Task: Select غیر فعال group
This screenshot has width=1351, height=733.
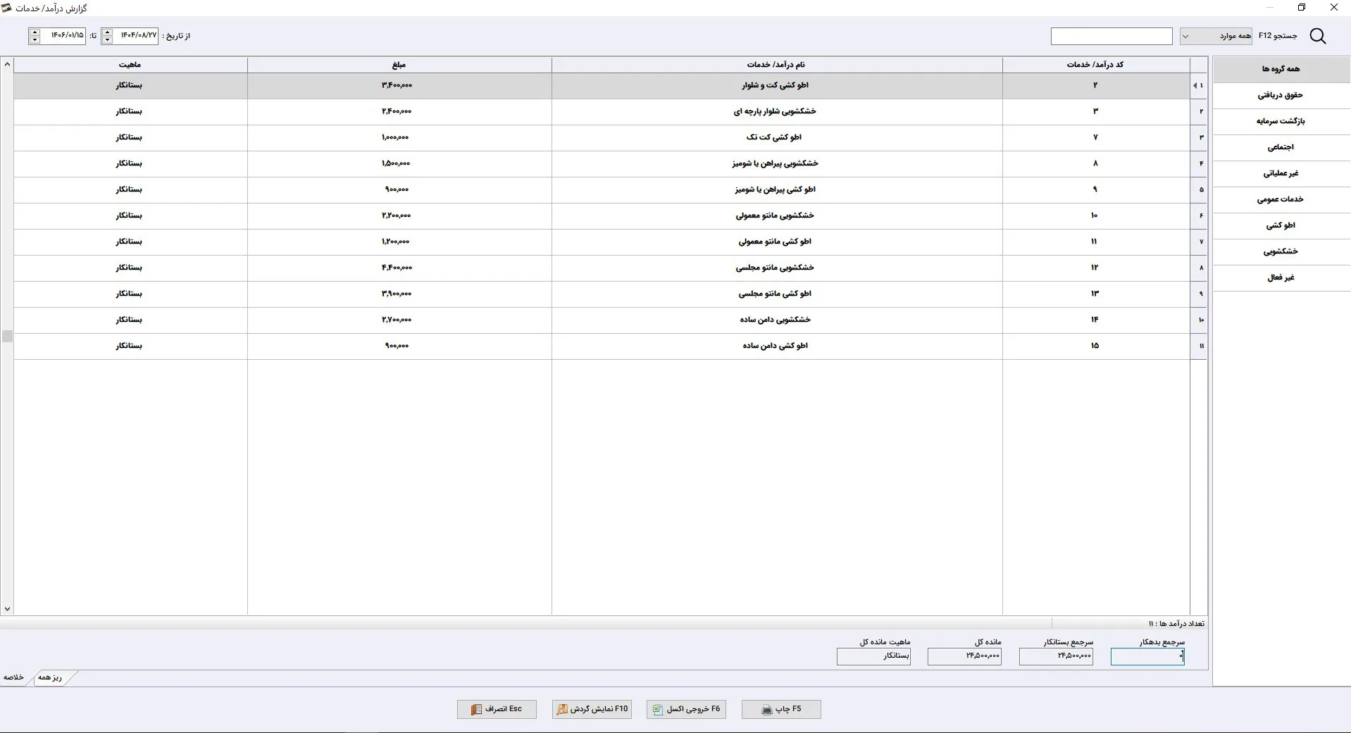Action: 1281,277
